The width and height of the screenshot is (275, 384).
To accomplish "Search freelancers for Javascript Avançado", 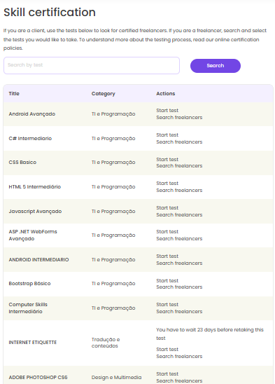I will point(179,215).
